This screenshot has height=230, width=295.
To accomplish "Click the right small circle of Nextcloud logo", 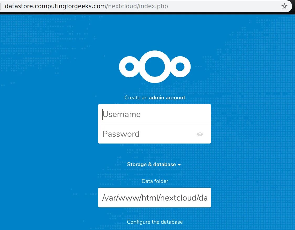I will [x=180, y=67].
